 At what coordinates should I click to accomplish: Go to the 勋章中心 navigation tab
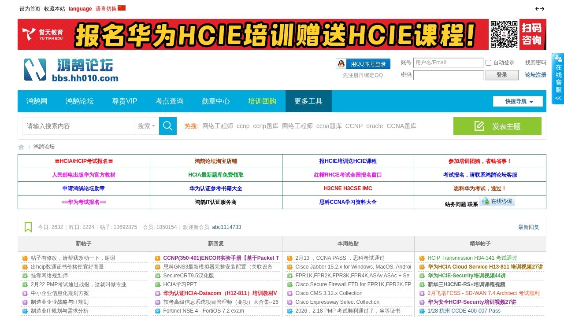pyautogui.click(x=216, y=101)
